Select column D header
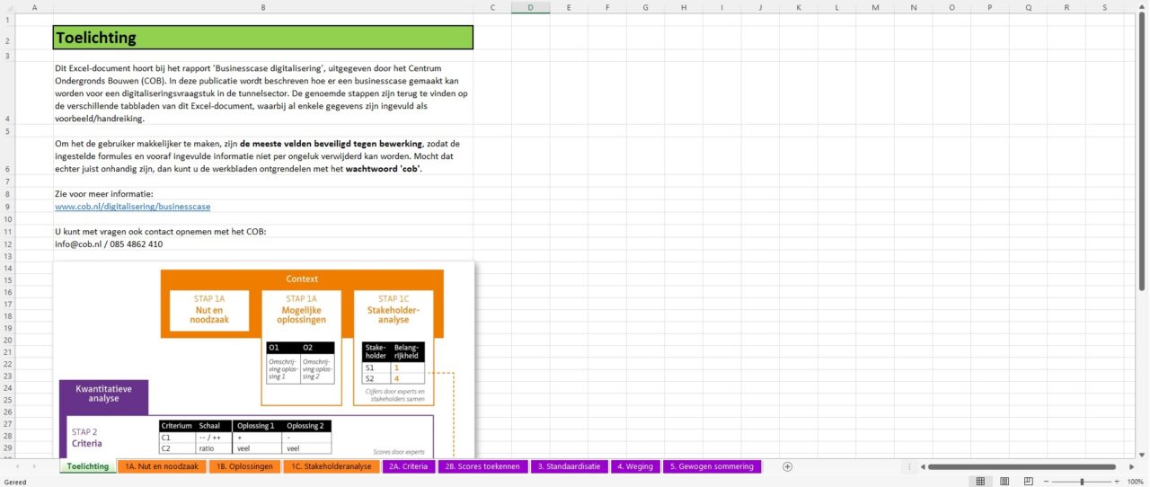Viewport: 1150px width, 487px height. (x=530, y=8)
